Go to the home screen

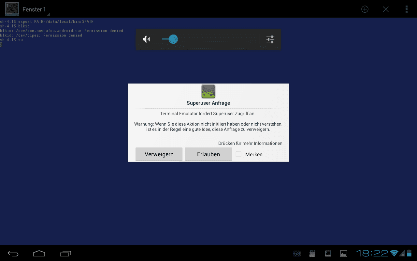pyautogui.click(x=39, y=253)
